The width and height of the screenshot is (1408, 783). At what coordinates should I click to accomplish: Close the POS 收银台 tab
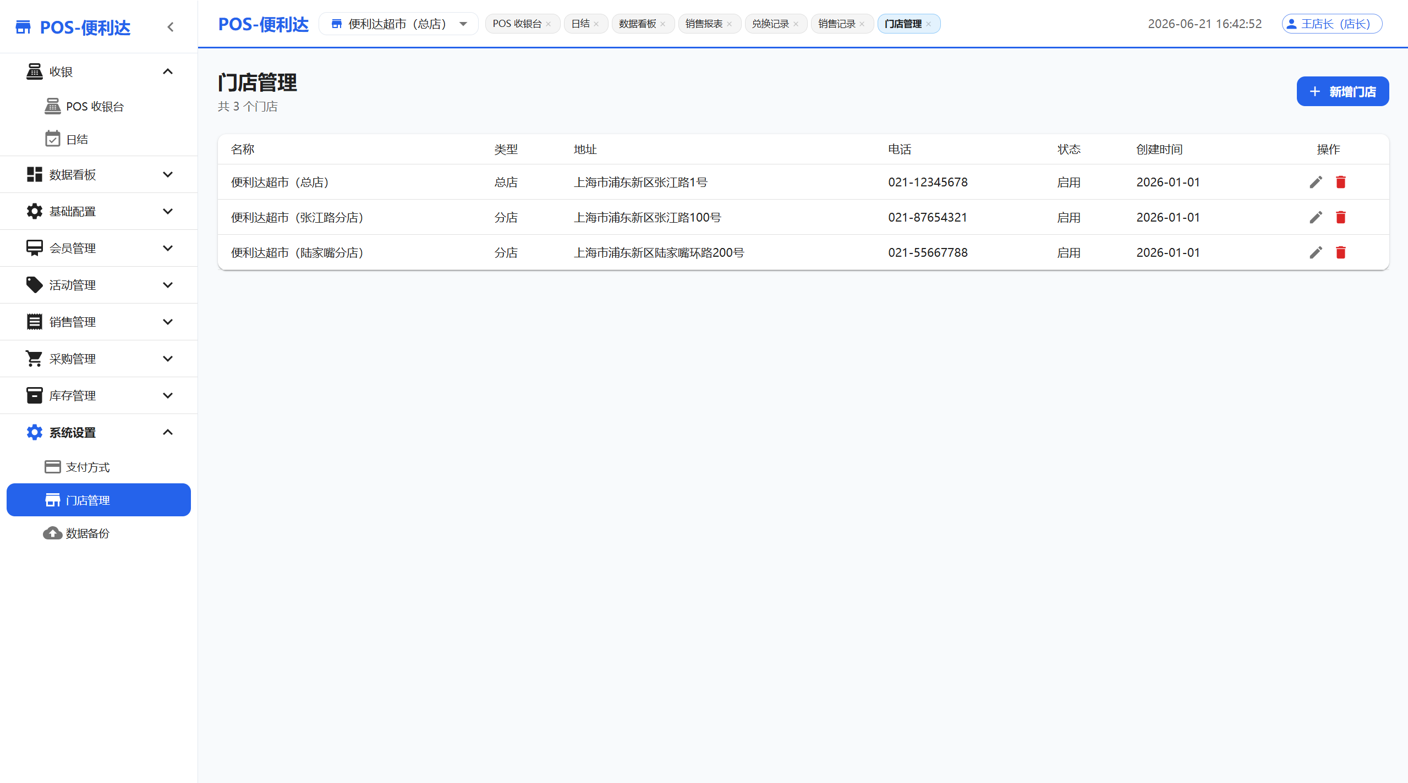click(549, 24)
